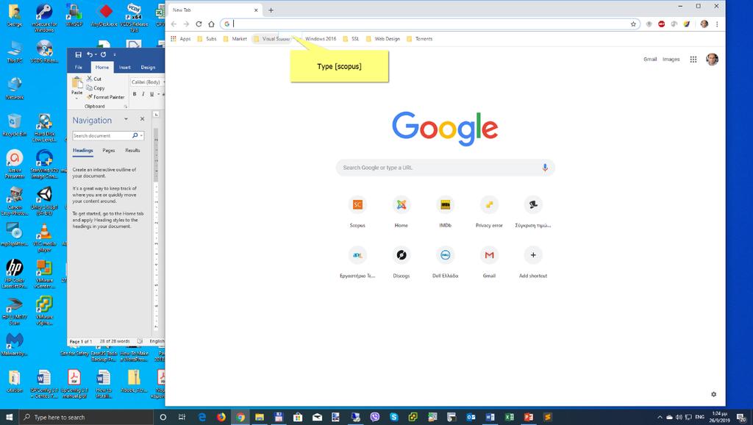Click the Add shortcut plus tile
The image size is (753, 425).
click(533, 262)
